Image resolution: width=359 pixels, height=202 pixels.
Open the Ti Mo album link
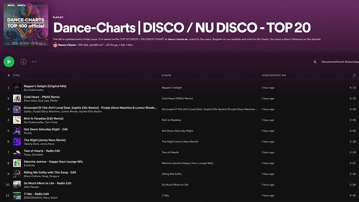pyautogui.click(x=165, y=195)
